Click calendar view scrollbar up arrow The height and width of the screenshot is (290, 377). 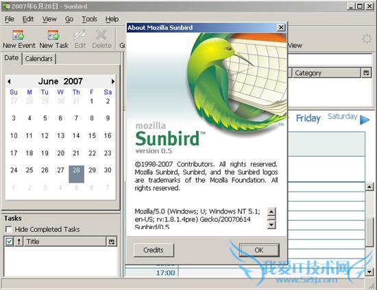point(369,186)
